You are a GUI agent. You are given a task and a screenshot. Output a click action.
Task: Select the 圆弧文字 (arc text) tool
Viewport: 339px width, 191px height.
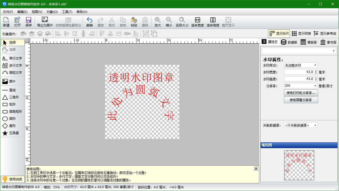(12, 72)
